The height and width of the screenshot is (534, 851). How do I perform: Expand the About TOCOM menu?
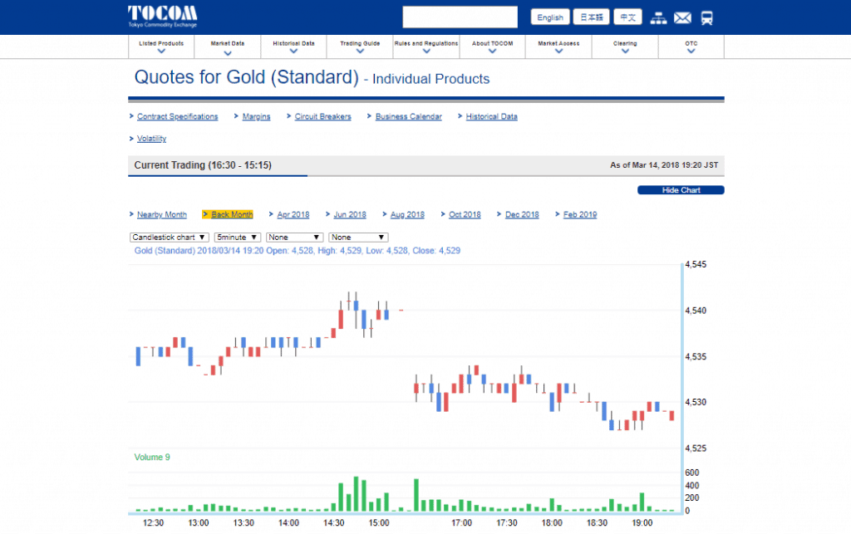pyautogui.click(x=492, y=47)
